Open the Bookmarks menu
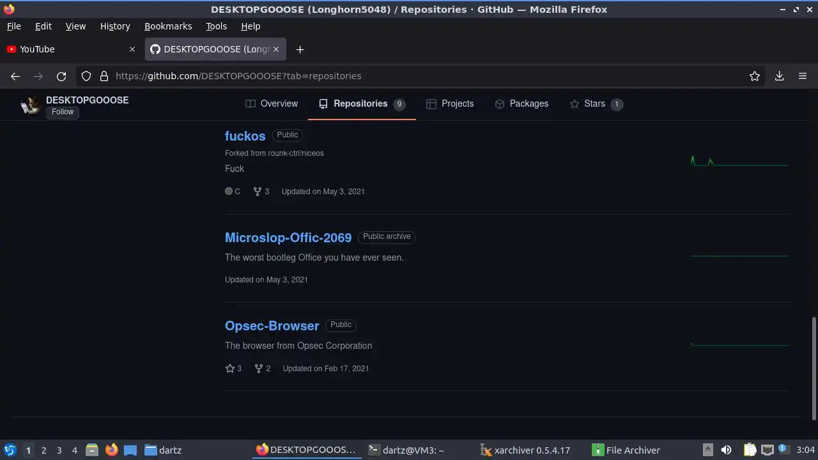Viewport: 818px width, 460px height. [x=168, y=26]
